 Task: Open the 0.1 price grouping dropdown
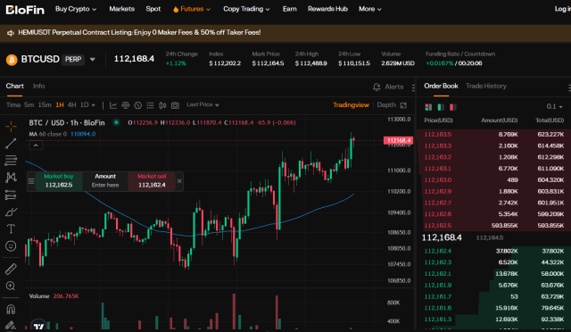[x=554, y=106]
